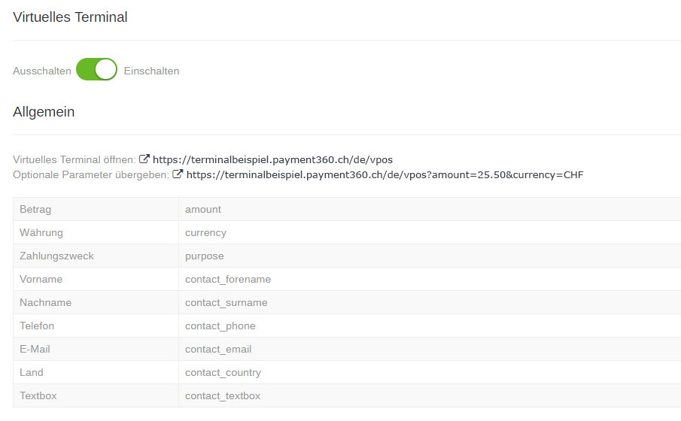This screenshot has width=681, height=421.
Task: Select the 'contact_forename' parameter cell
Action: click(x=228, y=279)
